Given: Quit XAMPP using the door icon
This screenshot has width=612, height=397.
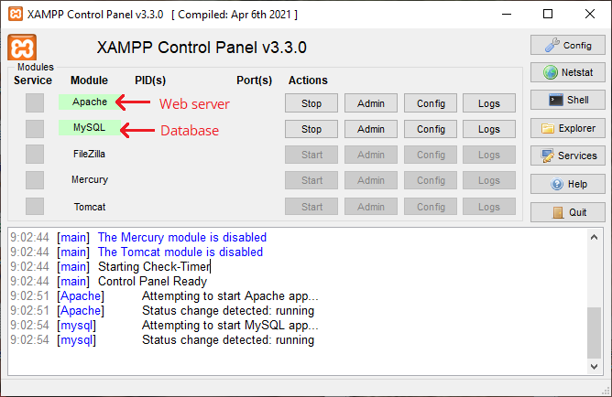Looking at the screenshot, I should click(x=567, y=211).
